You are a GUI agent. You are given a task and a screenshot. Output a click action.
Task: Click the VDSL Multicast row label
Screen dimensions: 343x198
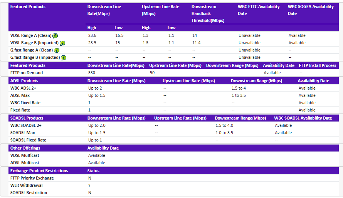tap(25, 155)
